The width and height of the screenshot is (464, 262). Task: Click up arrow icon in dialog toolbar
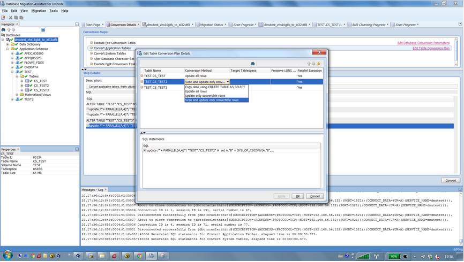click(309, 64)
